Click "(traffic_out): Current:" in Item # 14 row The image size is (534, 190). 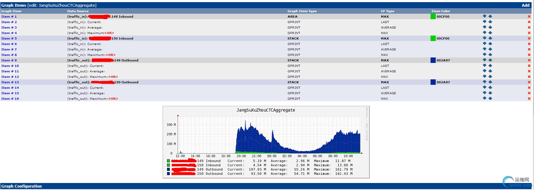tap(85, 88)
